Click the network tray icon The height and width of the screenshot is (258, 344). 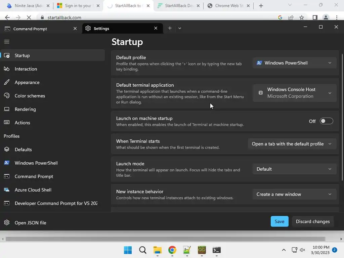pos(294,250)
